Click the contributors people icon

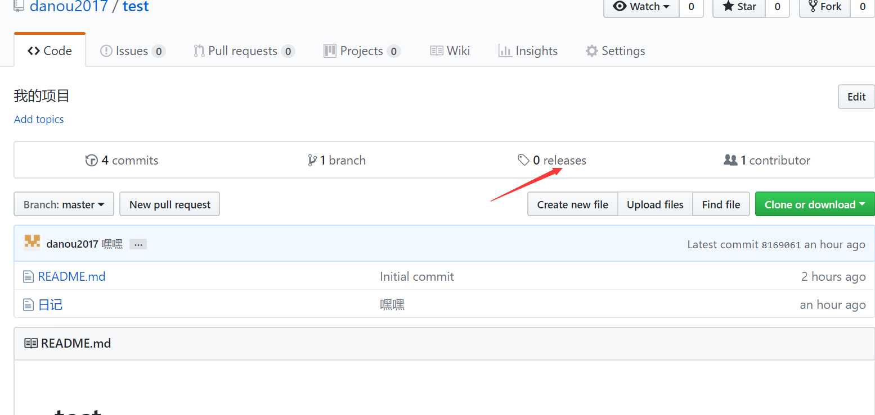pos(730,161)
